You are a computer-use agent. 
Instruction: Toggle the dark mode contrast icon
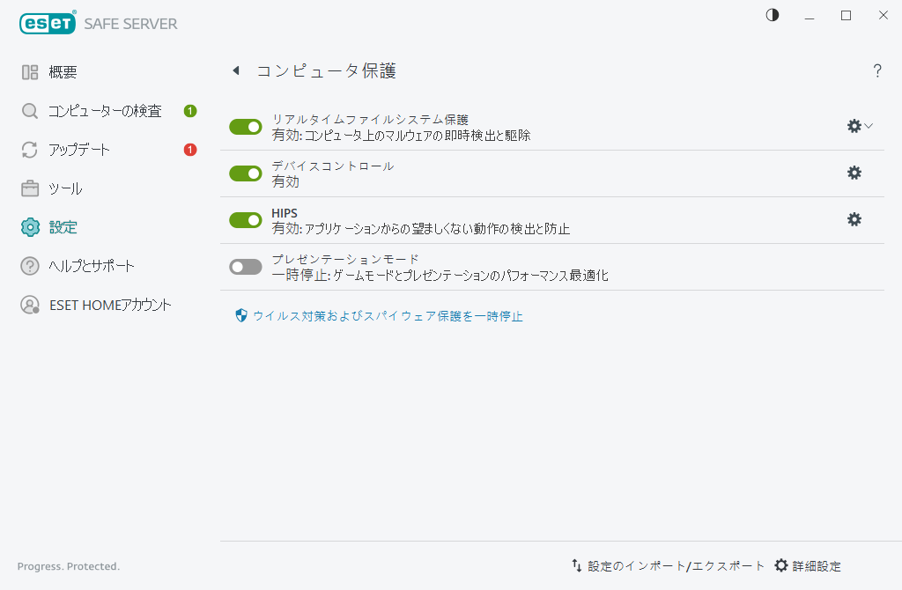[x=772, y=15]
